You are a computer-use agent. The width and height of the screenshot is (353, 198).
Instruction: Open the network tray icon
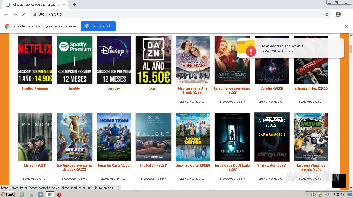point(320,194)
